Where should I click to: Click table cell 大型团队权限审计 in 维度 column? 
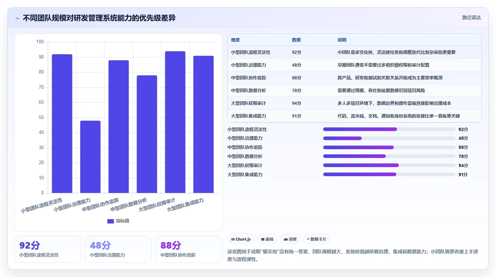249,103
